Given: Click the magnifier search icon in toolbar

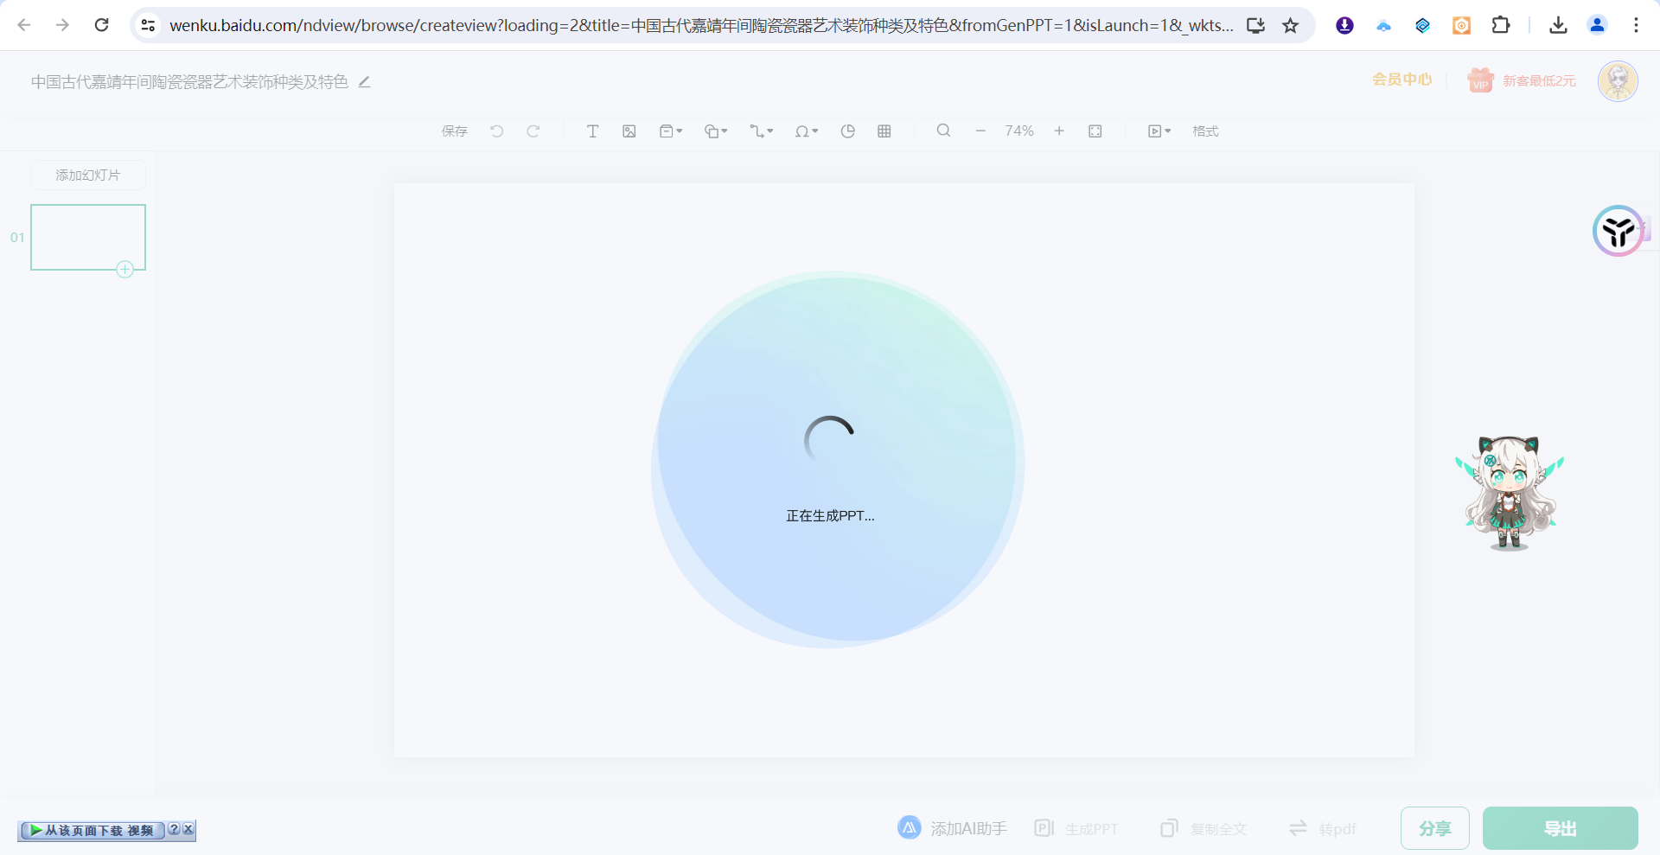Looking at the screenshot, I should click(943, 131).
